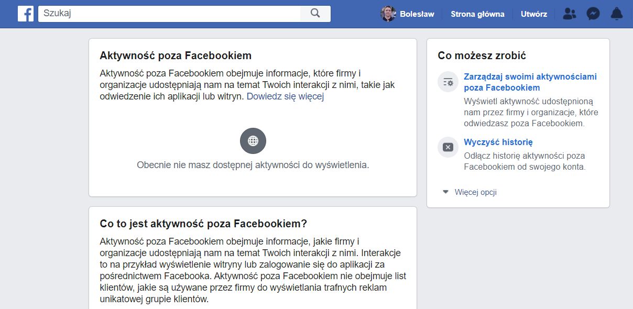
Task: Click description Wyświetl aktywność udostępnioną nam
Action: tap(531, 112)
